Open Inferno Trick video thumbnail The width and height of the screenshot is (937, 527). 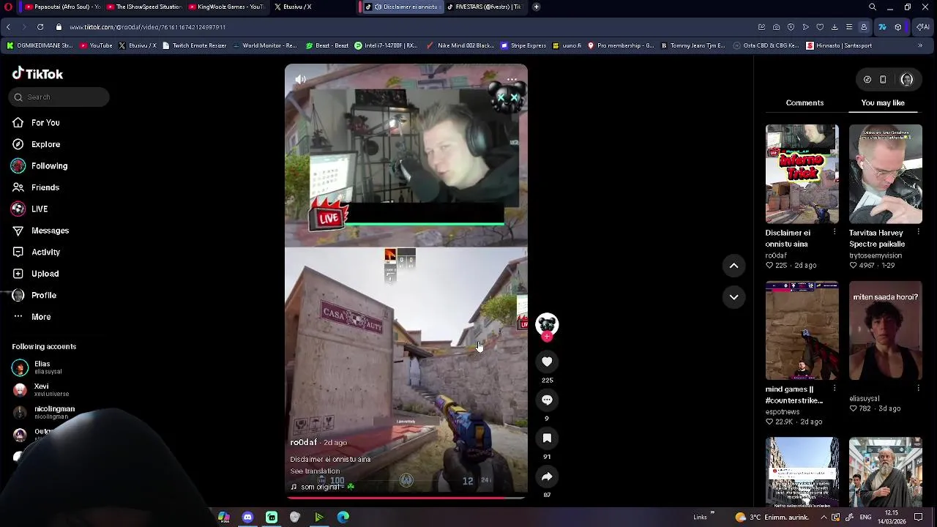[802, 173]
